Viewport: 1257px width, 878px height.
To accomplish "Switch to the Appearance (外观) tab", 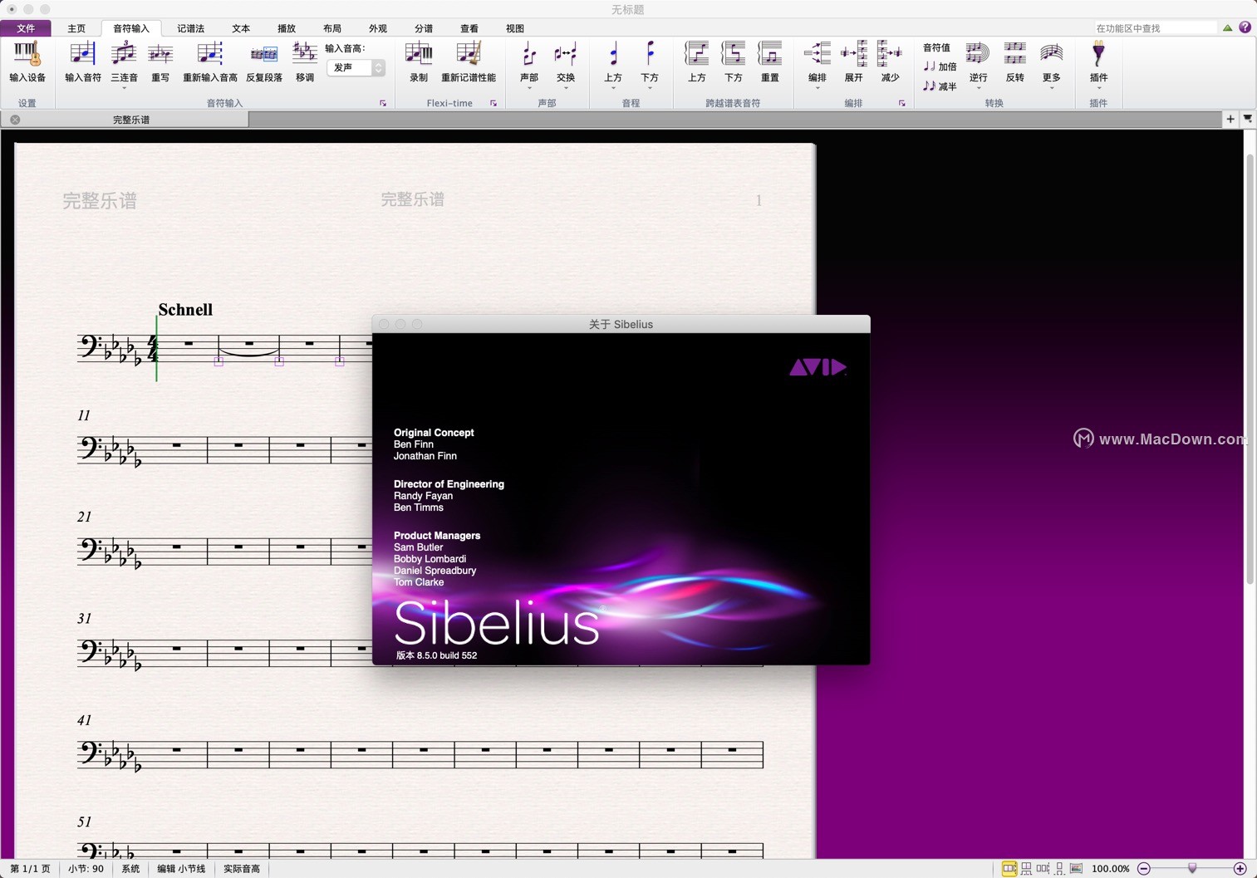I will point(378,28).
